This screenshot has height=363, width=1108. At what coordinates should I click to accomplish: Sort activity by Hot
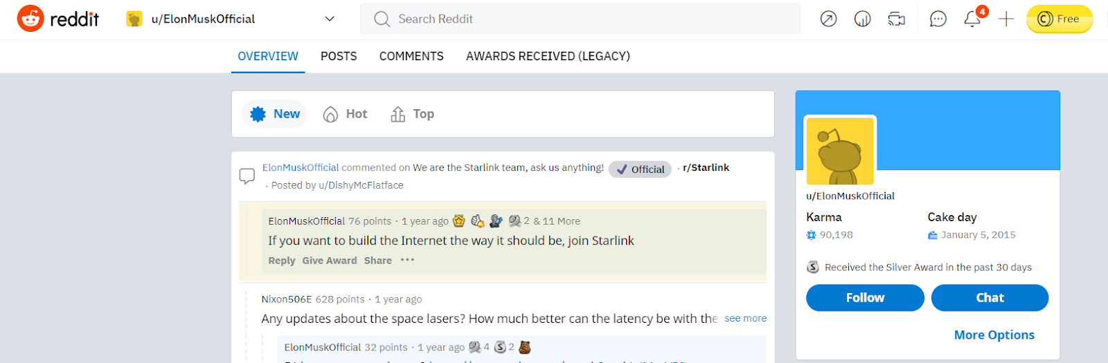click(x=346, y=114)
